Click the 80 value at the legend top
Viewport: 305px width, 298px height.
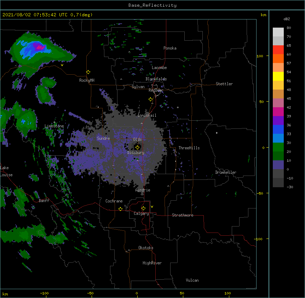click(x=289, y=28)
